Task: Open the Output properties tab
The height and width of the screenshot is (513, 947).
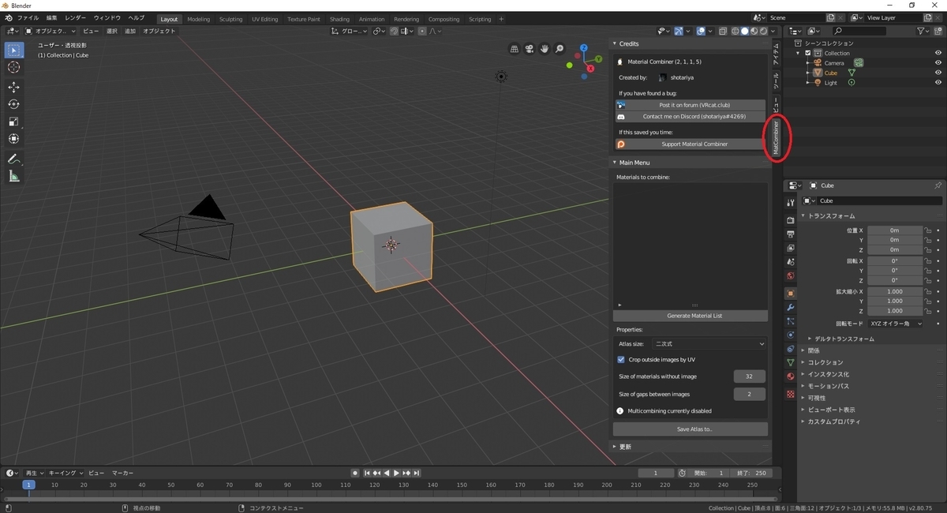Action: click(791, 234)
